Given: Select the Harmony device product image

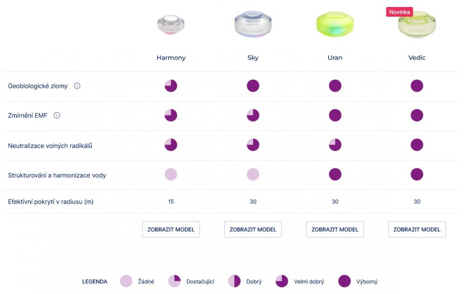Looking at the screenshot, I should pyautogui.click(x=171, y=25).
